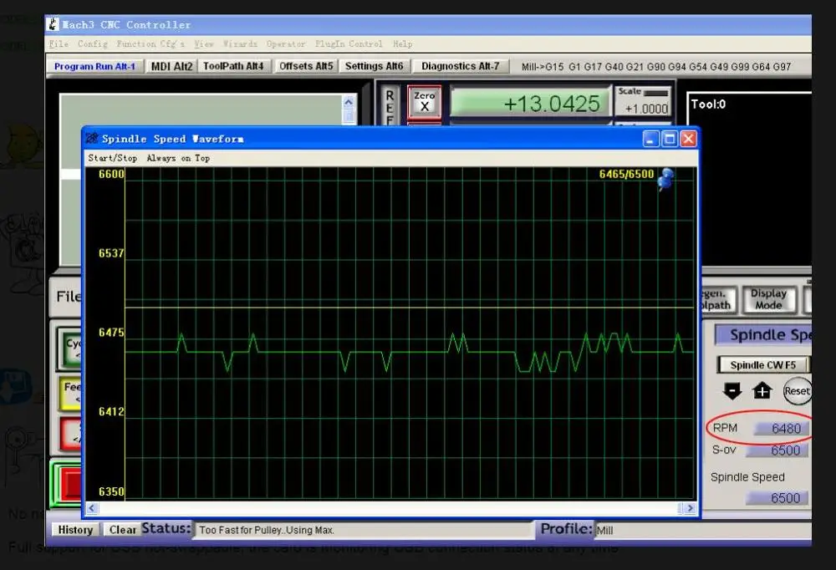Click the G-code list scroll up arrow
The width and height of the screenshot is (836, 570).
click(x=349, y=102)
